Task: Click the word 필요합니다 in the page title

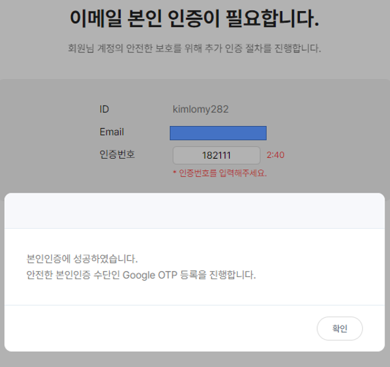Action: 272,18
